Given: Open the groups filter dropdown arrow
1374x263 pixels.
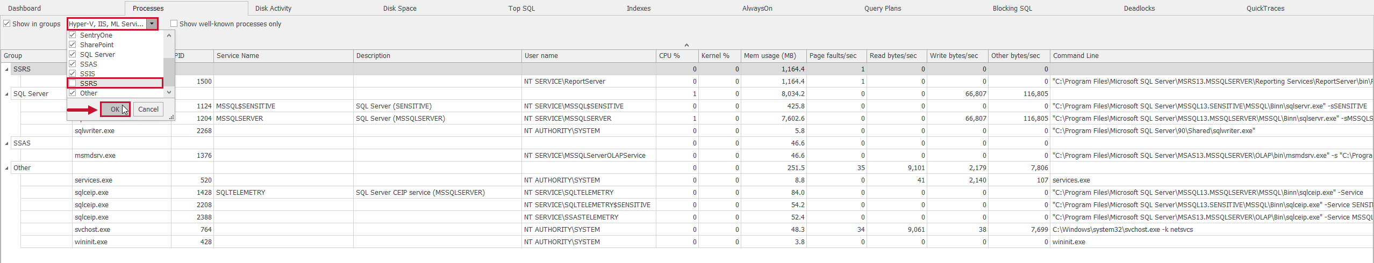Looking at the screenshot, I should click(152, 24).
